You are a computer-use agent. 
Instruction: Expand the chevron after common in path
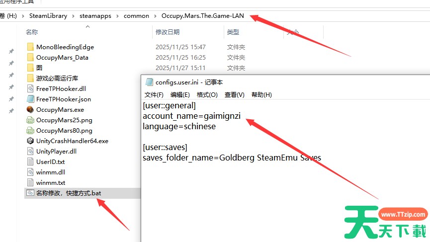155,16
